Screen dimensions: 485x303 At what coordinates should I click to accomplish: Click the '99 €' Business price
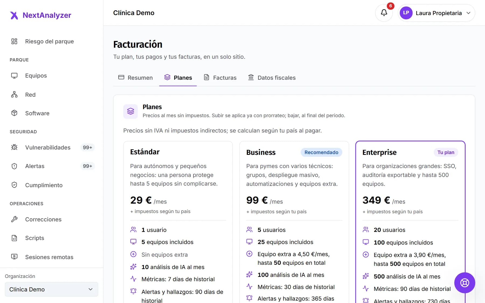click(x=257, y=200)
